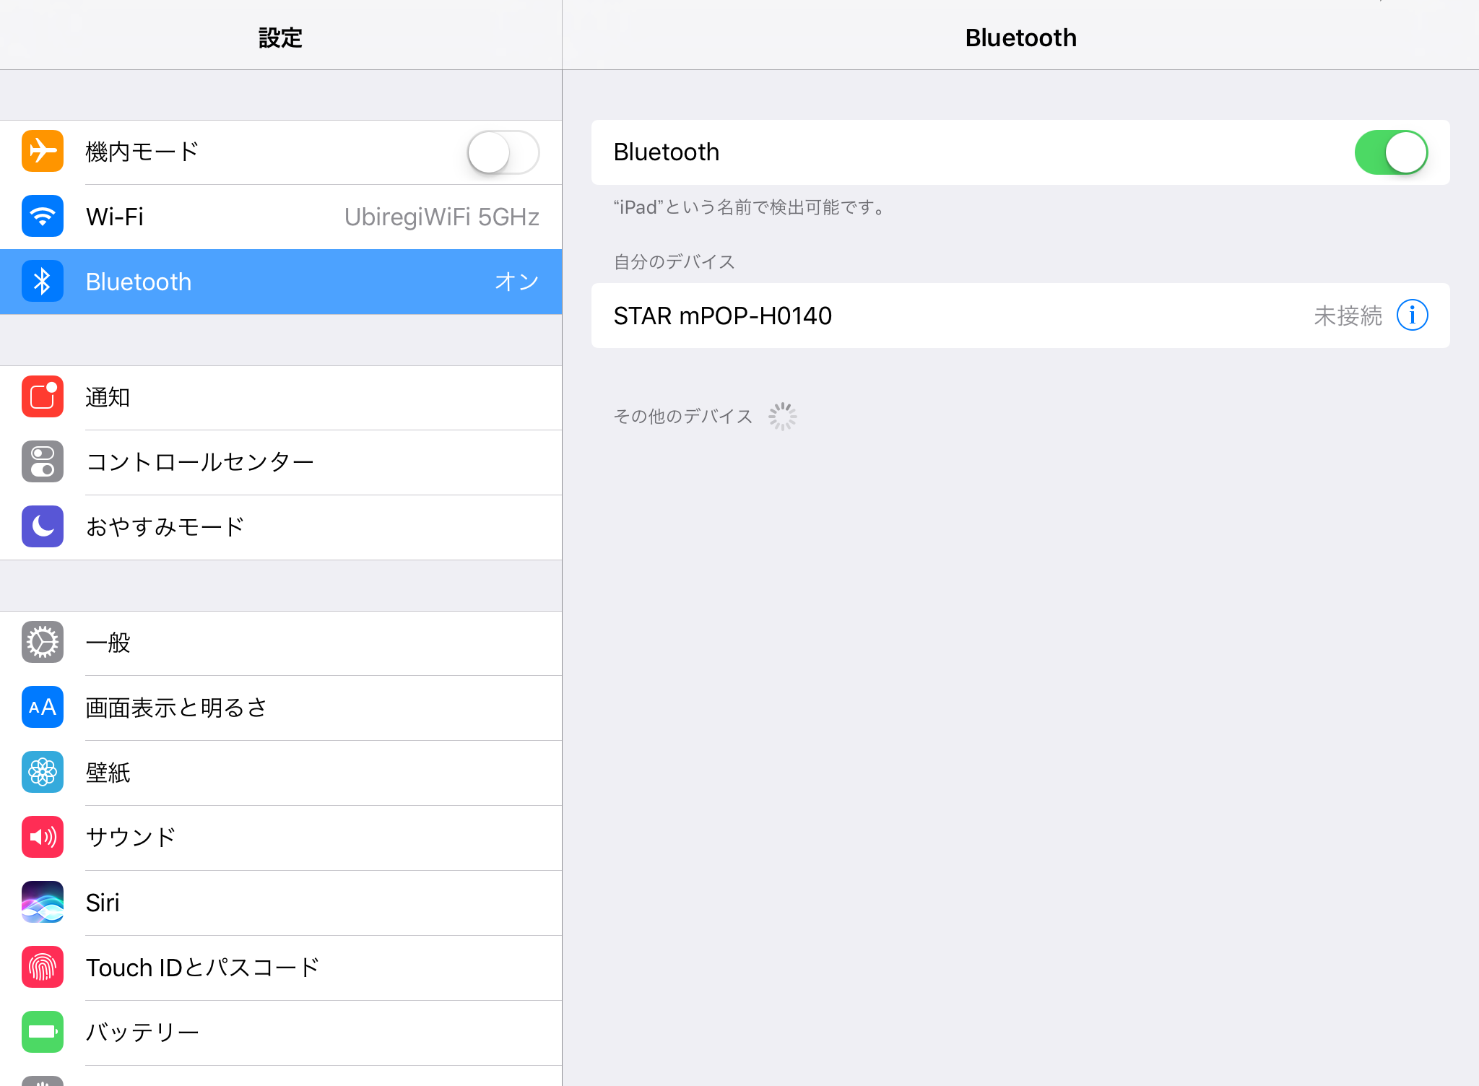This screenshot has height=1086, width=1479.
Task: Open the Wi-Fi settings row label
Action: (114, 217)
